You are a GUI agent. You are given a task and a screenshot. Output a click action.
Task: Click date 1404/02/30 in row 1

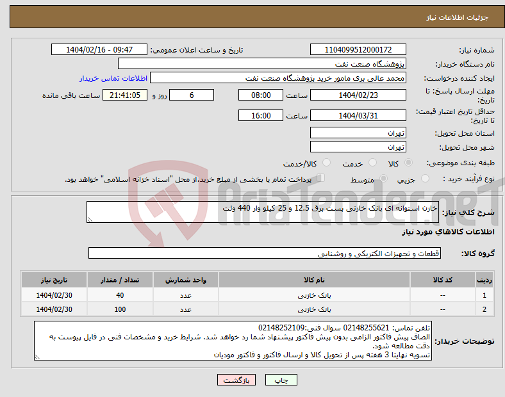(x=54, y=295)
